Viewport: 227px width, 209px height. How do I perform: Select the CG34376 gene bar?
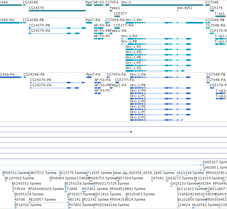[x=58, y=11]
